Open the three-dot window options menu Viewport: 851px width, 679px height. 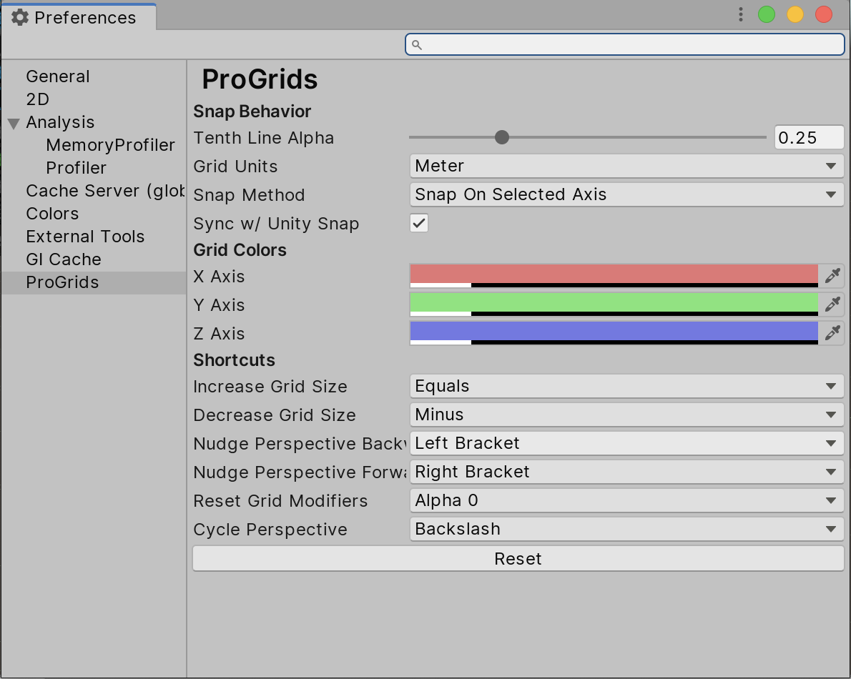[x=741, y=15]
